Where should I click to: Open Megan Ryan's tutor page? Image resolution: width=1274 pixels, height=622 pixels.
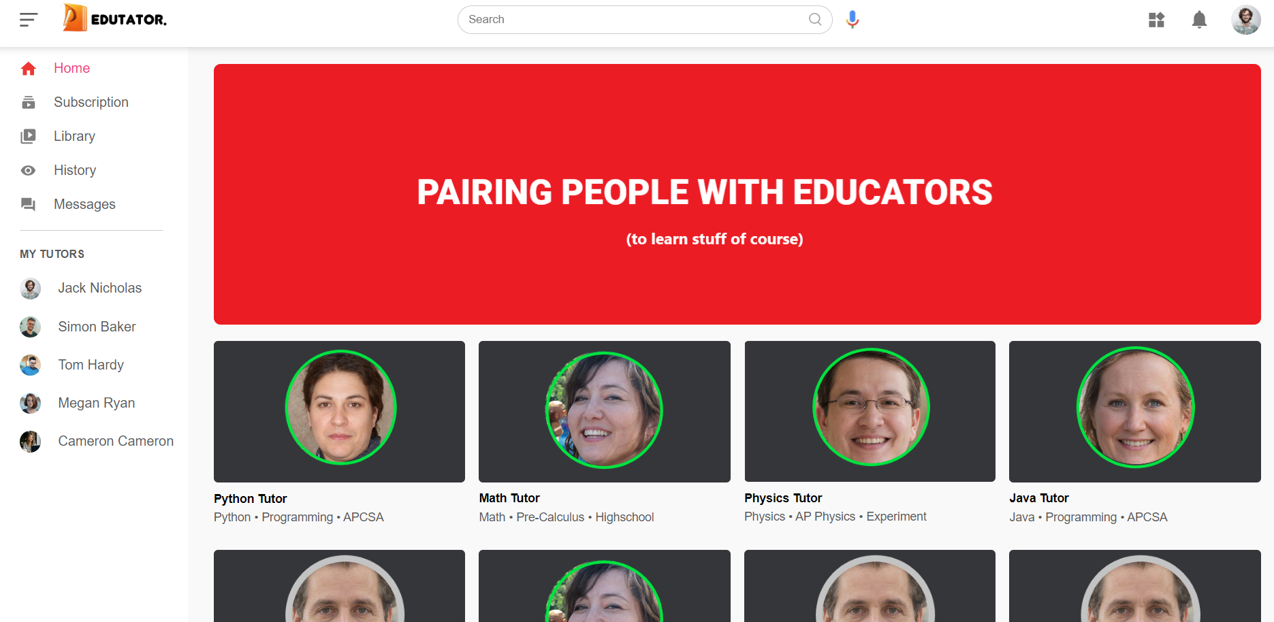click(96, 403)
